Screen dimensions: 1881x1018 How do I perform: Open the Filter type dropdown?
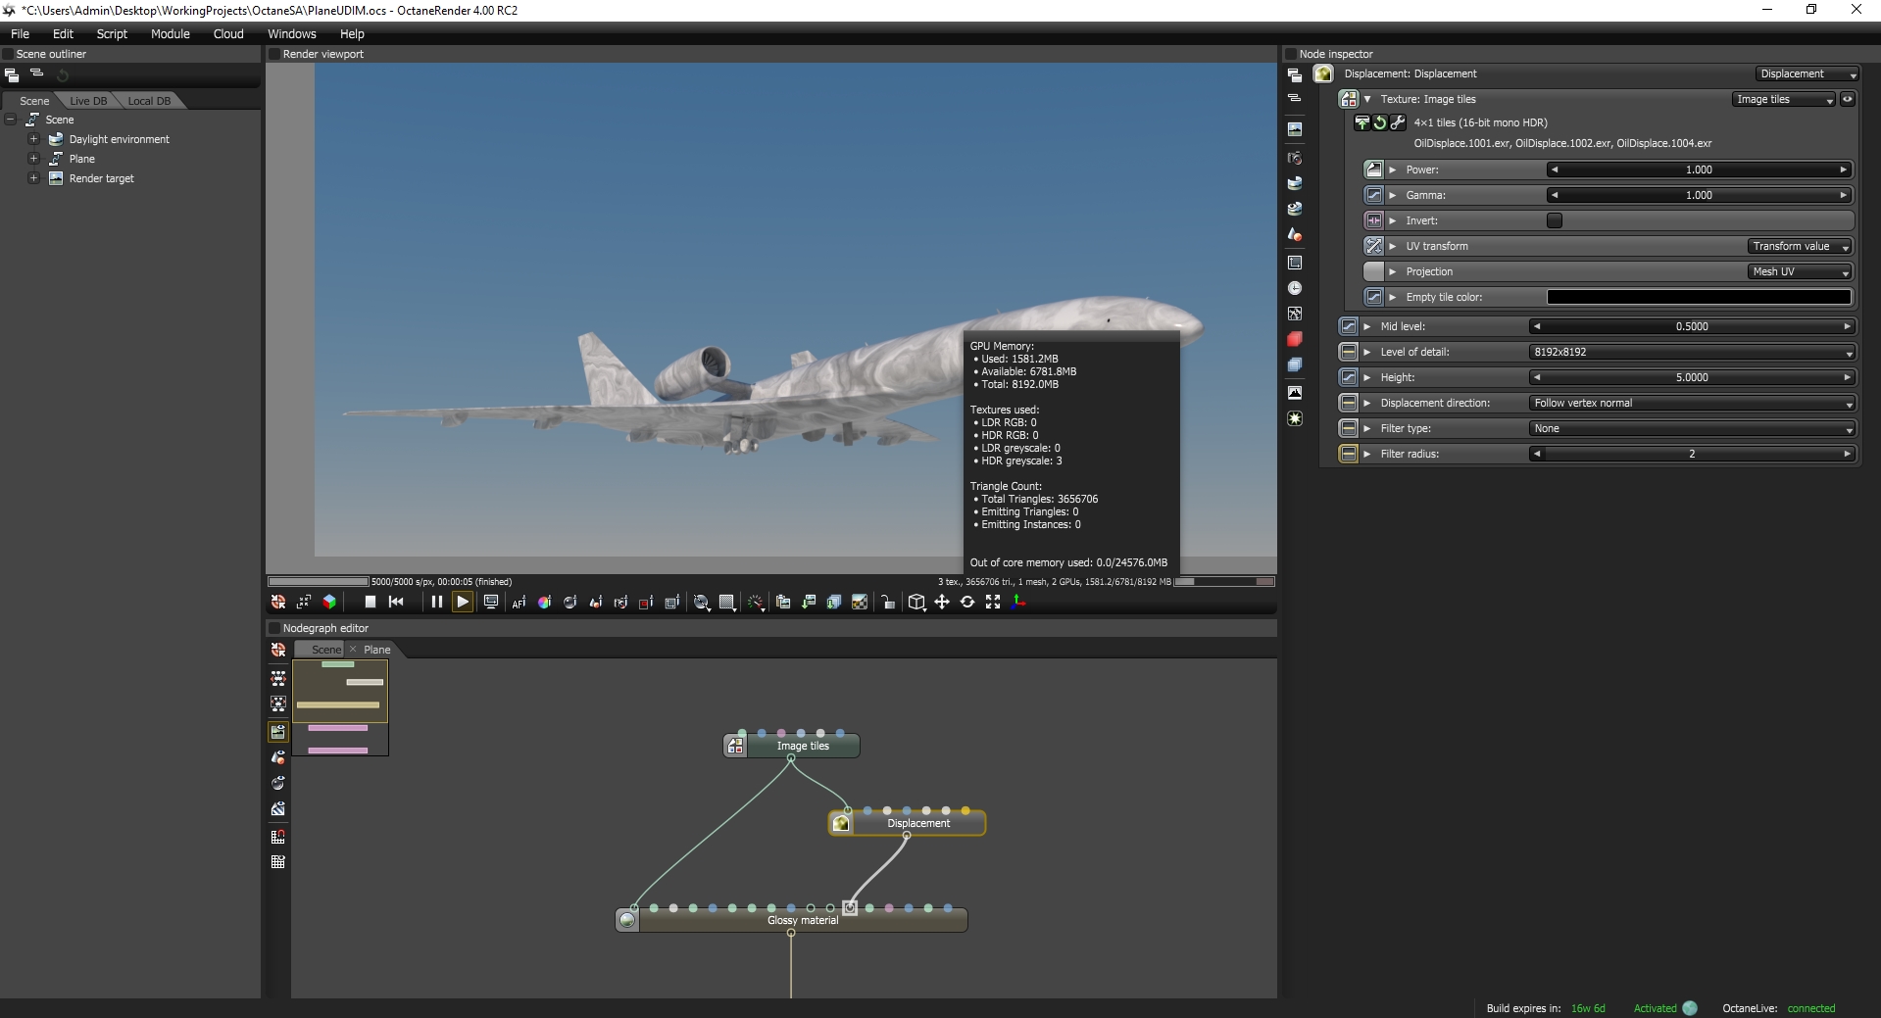pos(1692,428)
